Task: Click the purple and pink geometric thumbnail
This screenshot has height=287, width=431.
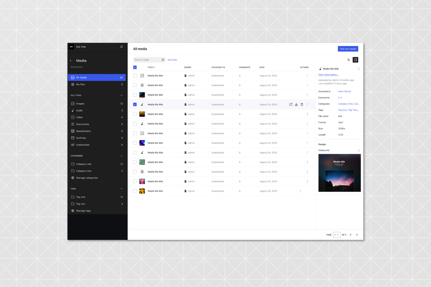Action: [142, 143]
